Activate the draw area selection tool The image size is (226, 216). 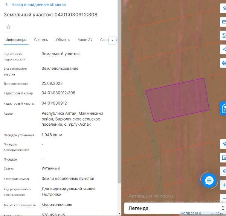click(223, 35)
